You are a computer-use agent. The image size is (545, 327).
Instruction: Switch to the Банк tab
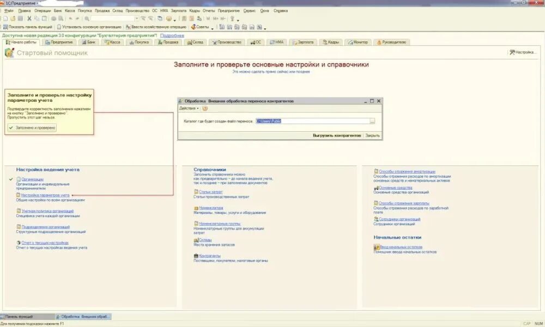click(88, 42)
